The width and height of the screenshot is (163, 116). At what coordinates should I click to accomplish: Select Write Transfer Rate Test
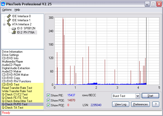click(22, 91)
